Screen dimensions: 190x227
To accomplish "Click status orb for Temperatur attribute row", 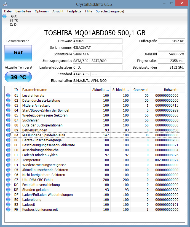I will (8, 160).
